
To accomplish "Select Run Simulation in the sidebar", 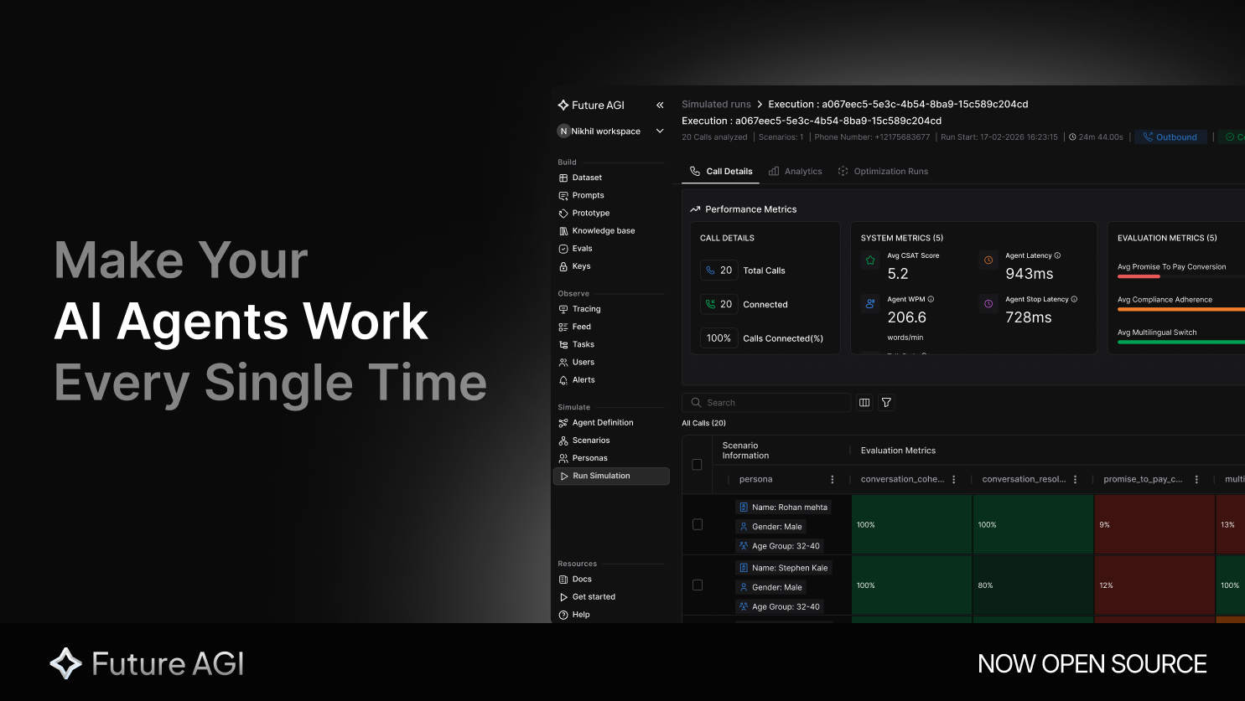I will [611, 476].
